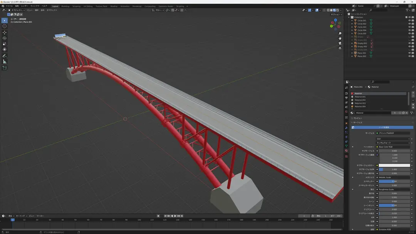Select the Transform tool
Screen dimensions: 416x234
tap(5, 50)
